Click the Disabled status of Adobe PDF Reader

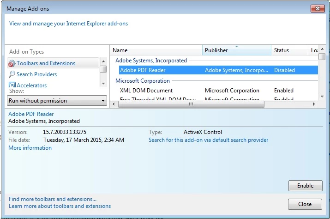pos(284,70)
